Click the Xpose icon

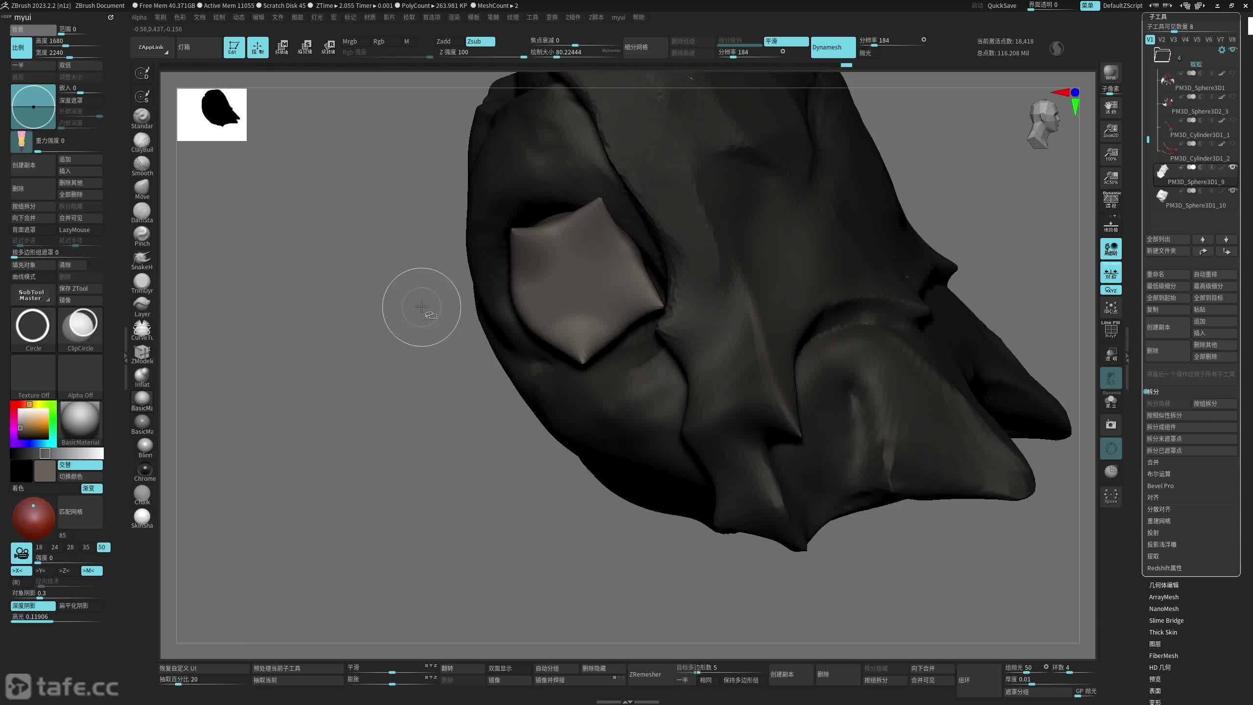pyautogui.click(x=1111, y=496)
